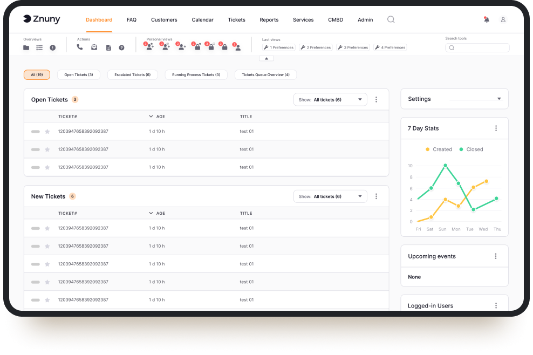
Task: Click the magnifier search icon beside Admin
Action: coord(391,19)
